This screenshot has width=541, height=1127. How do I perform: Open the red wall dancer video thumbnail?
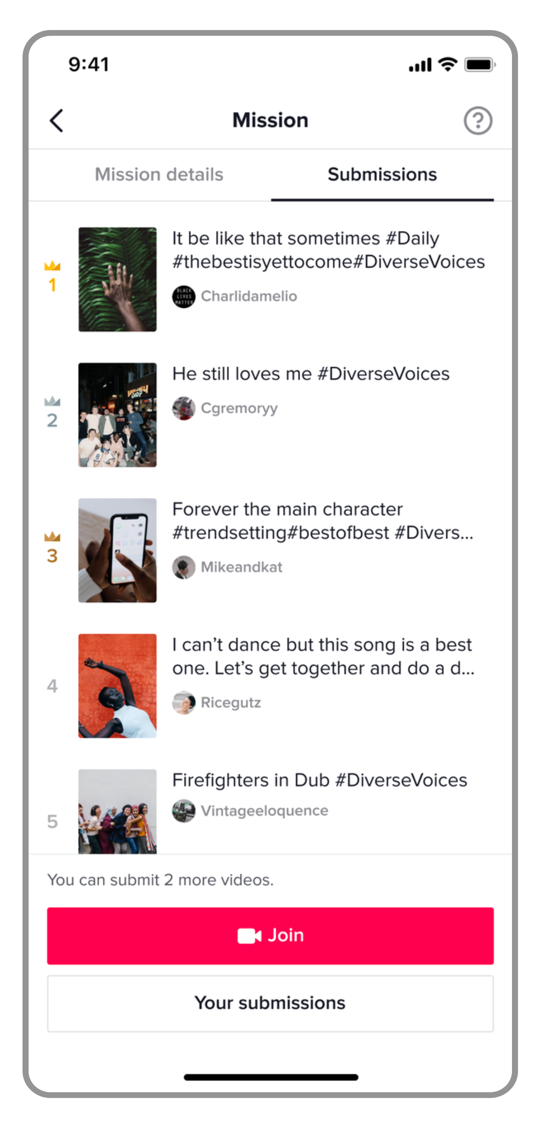[x=117, y=686]
